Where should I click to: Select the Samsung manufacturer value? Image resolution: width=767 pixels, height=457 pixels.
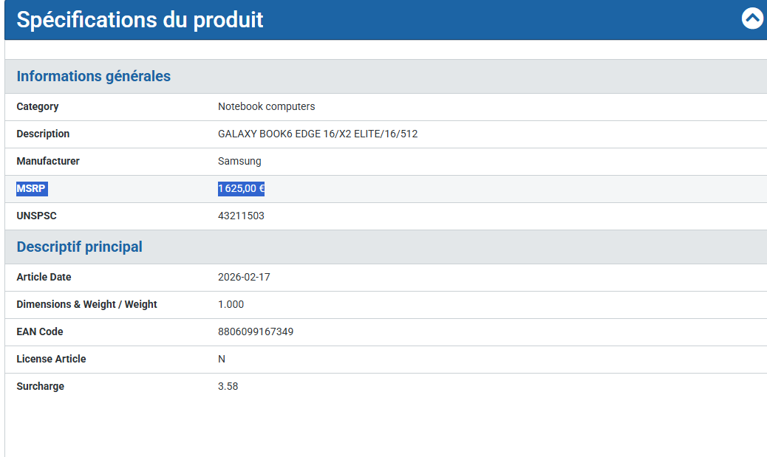coord(239,161)
